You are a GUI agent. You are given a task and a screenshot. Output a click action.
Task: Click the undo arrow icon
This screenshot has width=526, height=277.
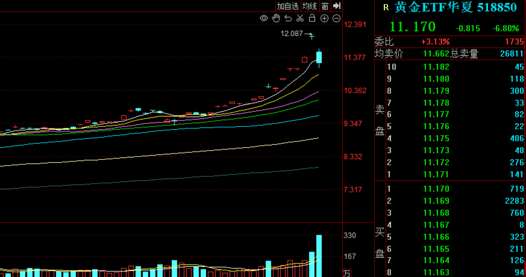click(288, 18)
